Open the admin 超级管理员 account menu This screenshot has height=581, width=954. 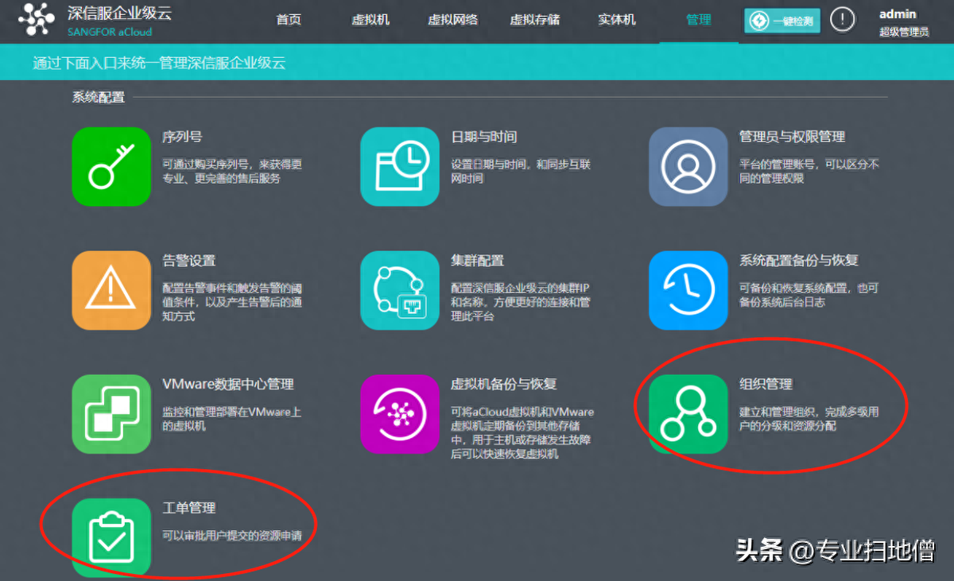pyautogui.click(x=898, y=21)
